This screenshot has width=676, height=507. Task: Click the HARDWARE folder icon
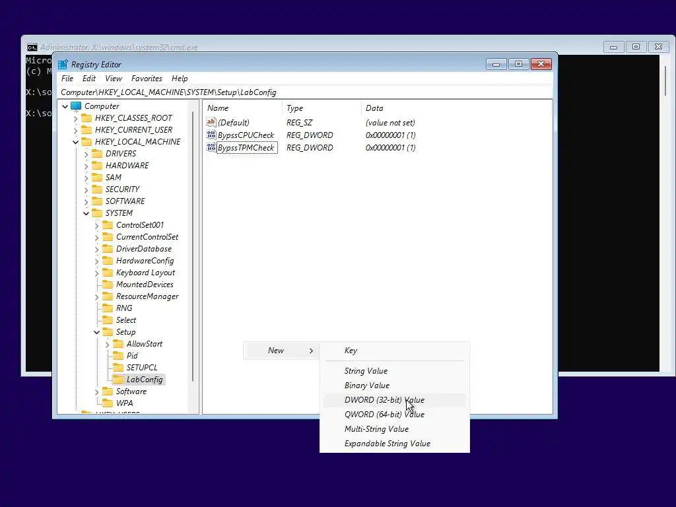[x=98, y=166]
